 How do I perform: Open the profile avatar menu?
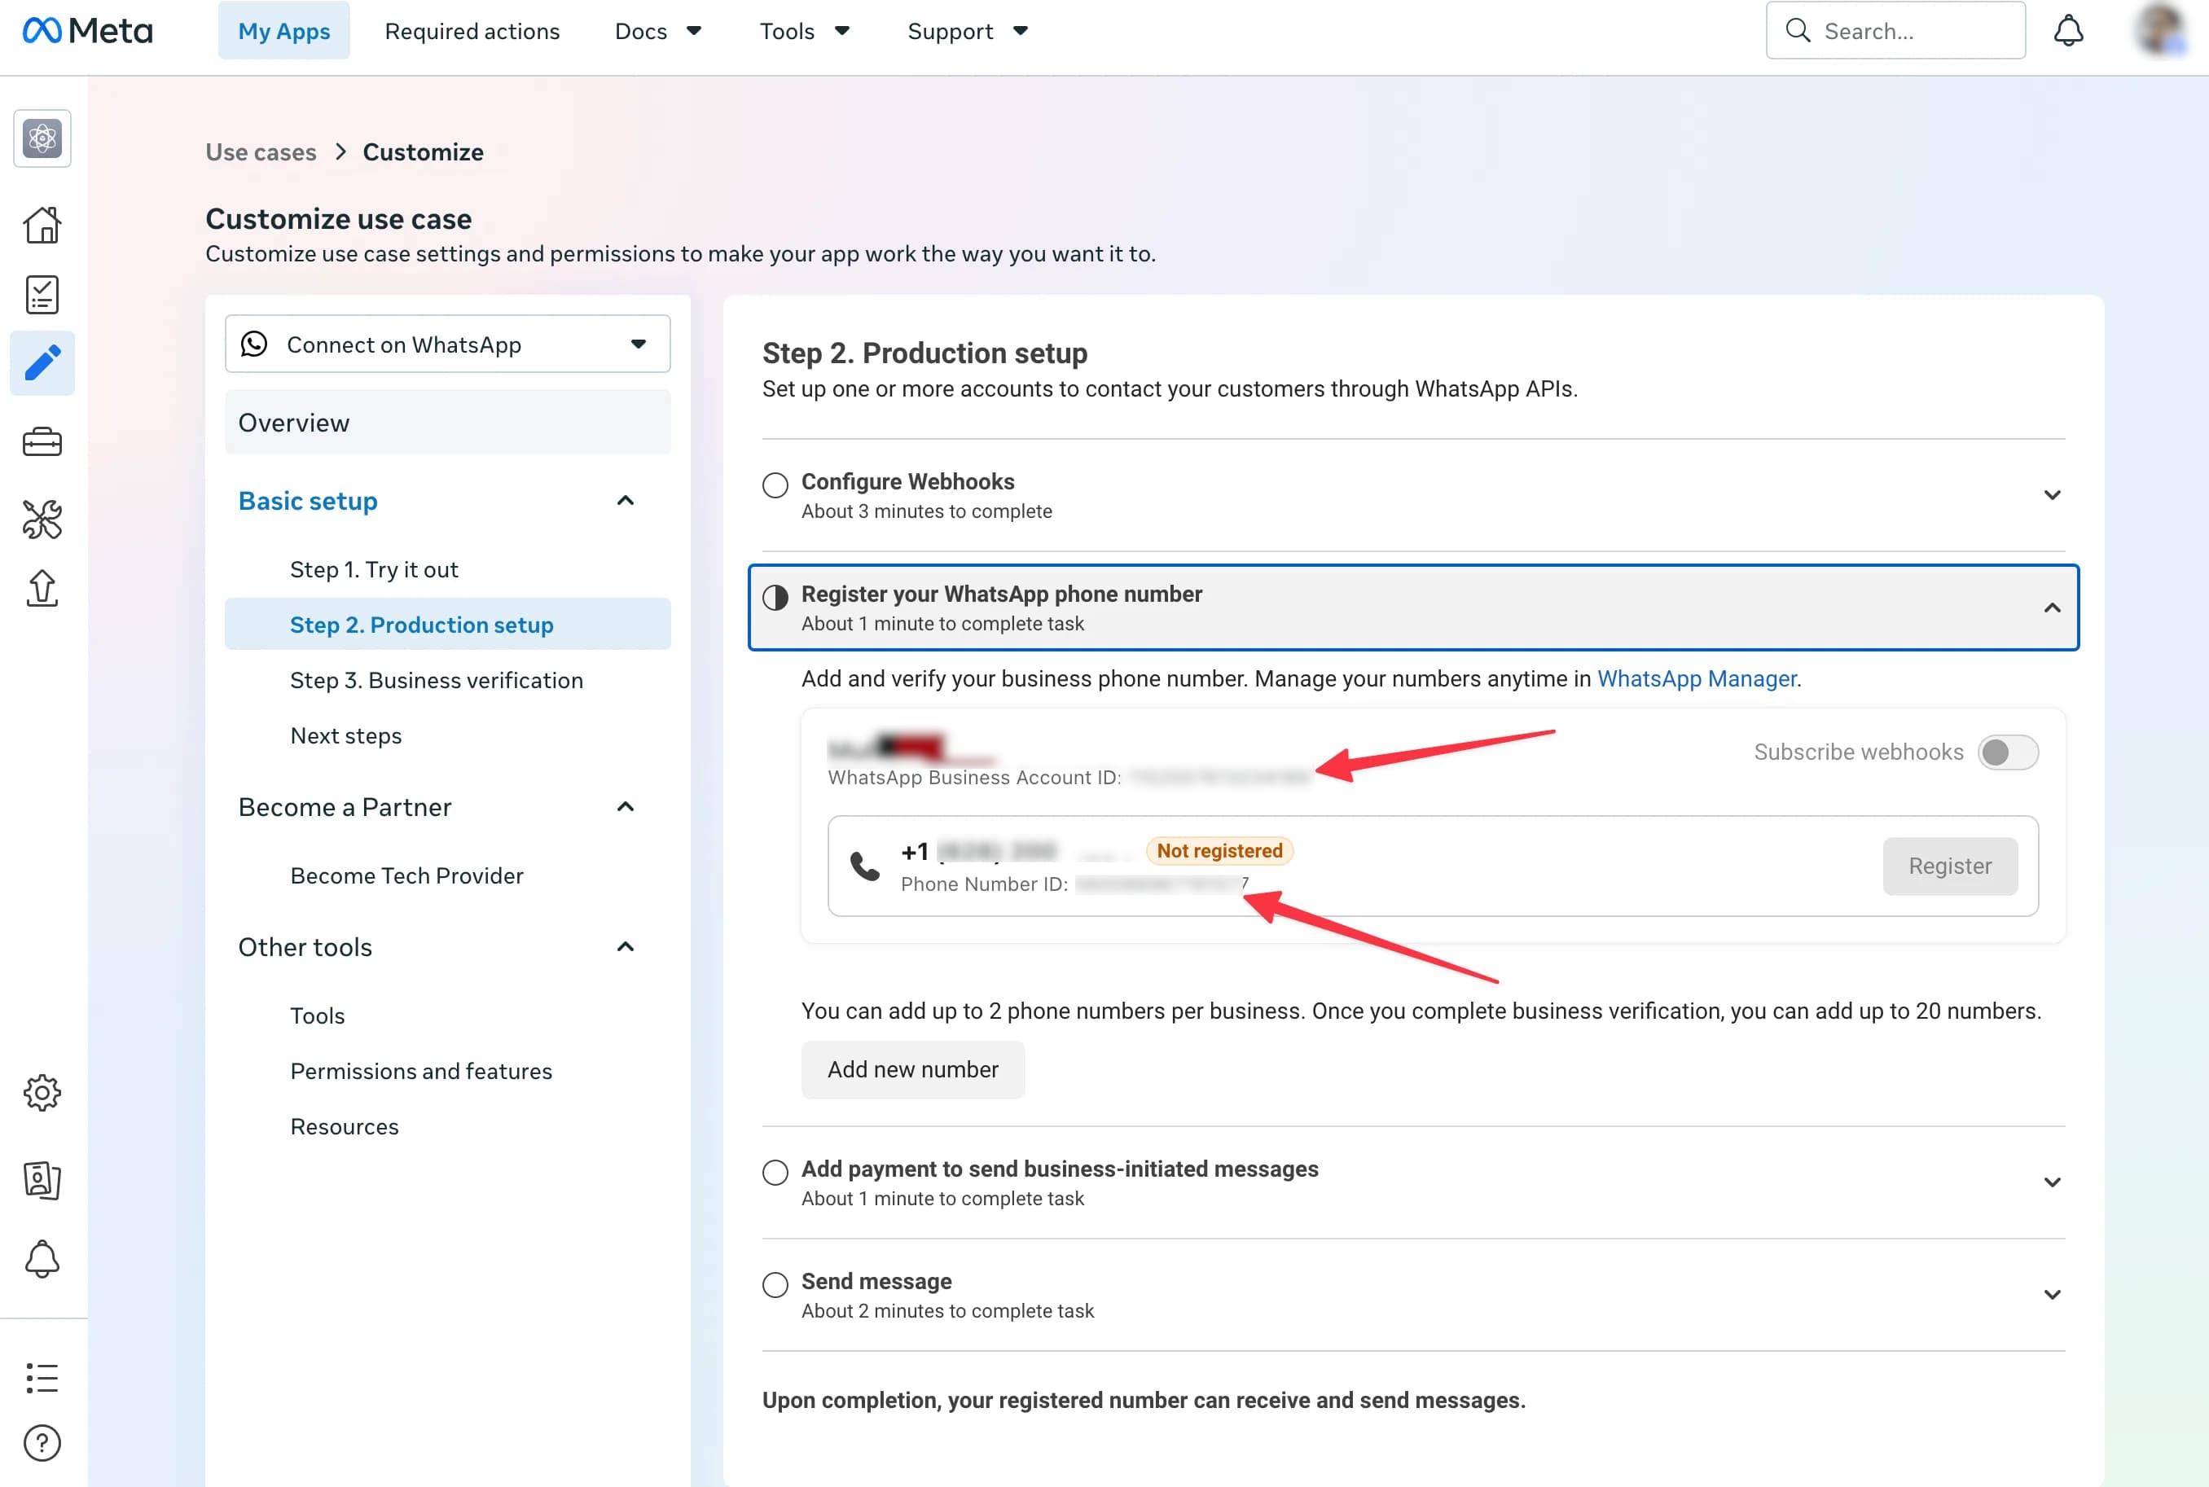[x=2161, y=31]
